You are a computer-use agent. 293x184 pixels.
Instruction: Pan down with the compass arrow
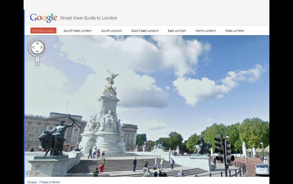pos(37,52)
